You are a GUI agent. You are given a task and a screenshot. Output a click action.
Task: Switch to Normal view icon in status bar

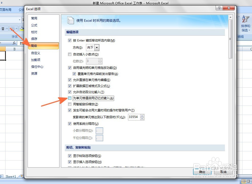pyautogui.click(x=244, y=181)
